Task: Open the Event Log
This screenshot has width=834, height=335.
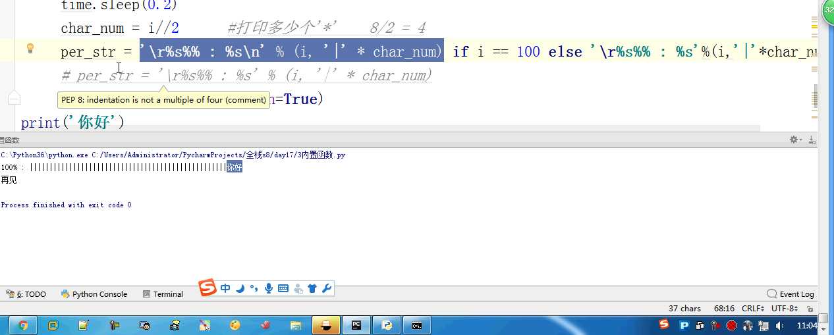Action: tap(791, 294)
